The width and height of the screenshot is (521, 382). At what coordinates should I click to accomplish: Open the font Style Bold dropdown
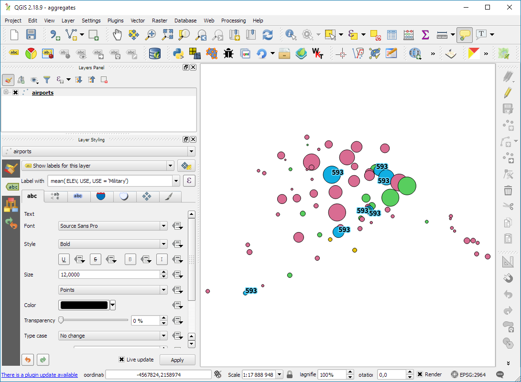[113, 244]
